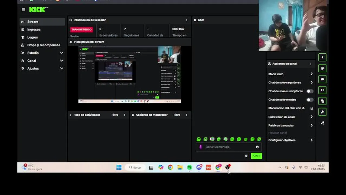Open the volume control in system tray
This screenshot has height=195, width=346.
click(306, 167)
